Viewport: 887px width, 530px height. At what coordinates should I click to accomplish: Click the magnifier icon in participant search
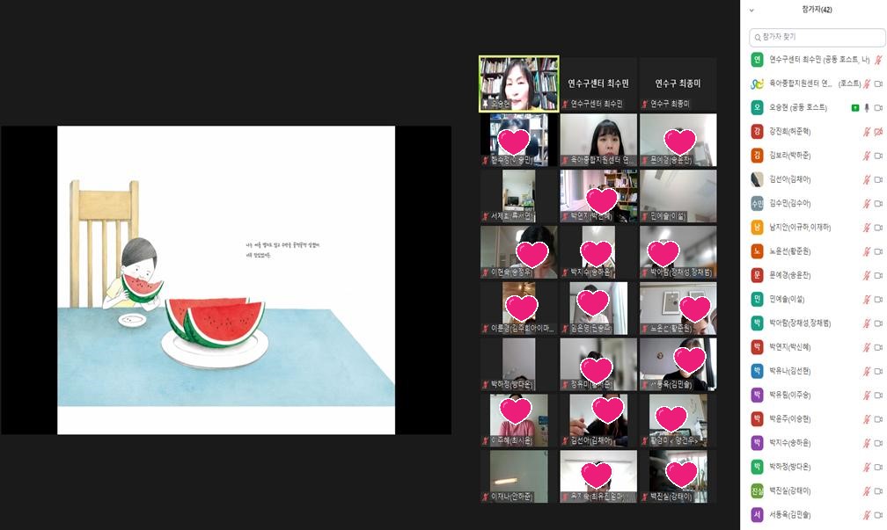click(x=758, y=37)
